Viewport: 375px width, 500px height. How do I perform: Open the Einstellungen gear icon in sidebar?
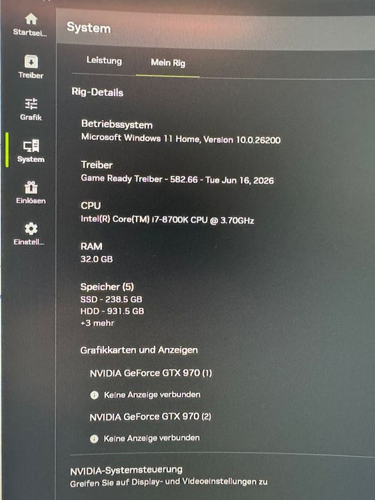31,229
